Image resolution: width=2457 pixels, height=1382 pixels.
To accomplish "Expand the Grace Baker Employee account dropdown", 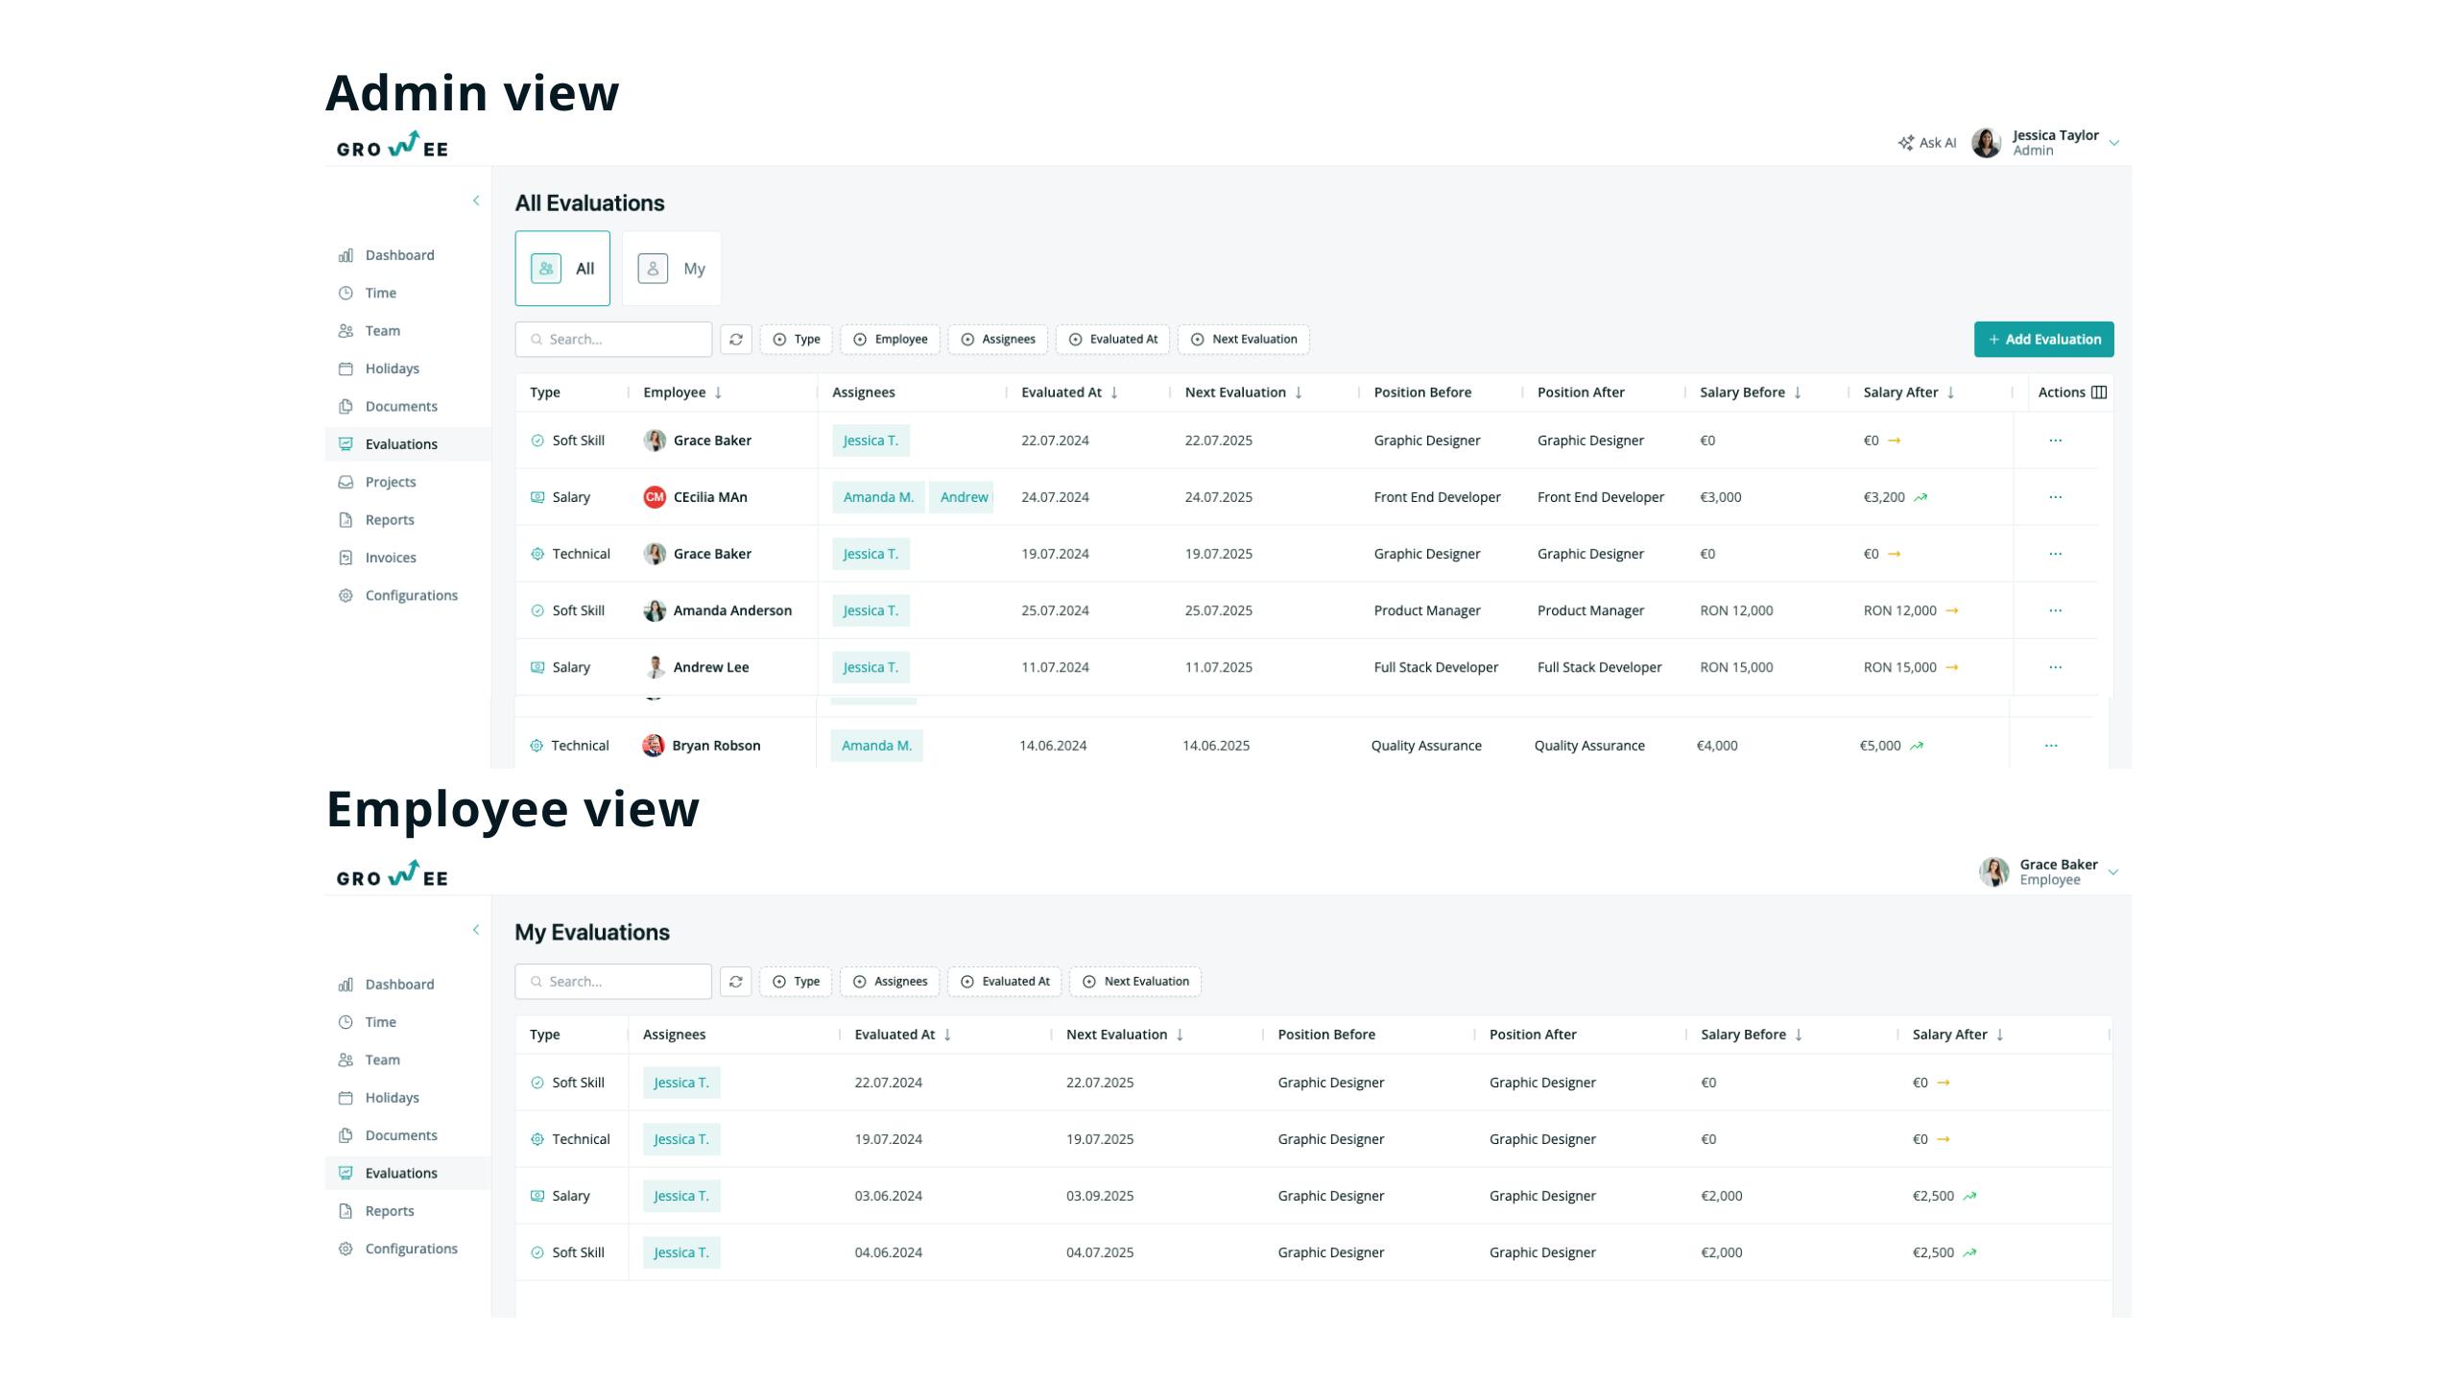I will coord(2112,872).
